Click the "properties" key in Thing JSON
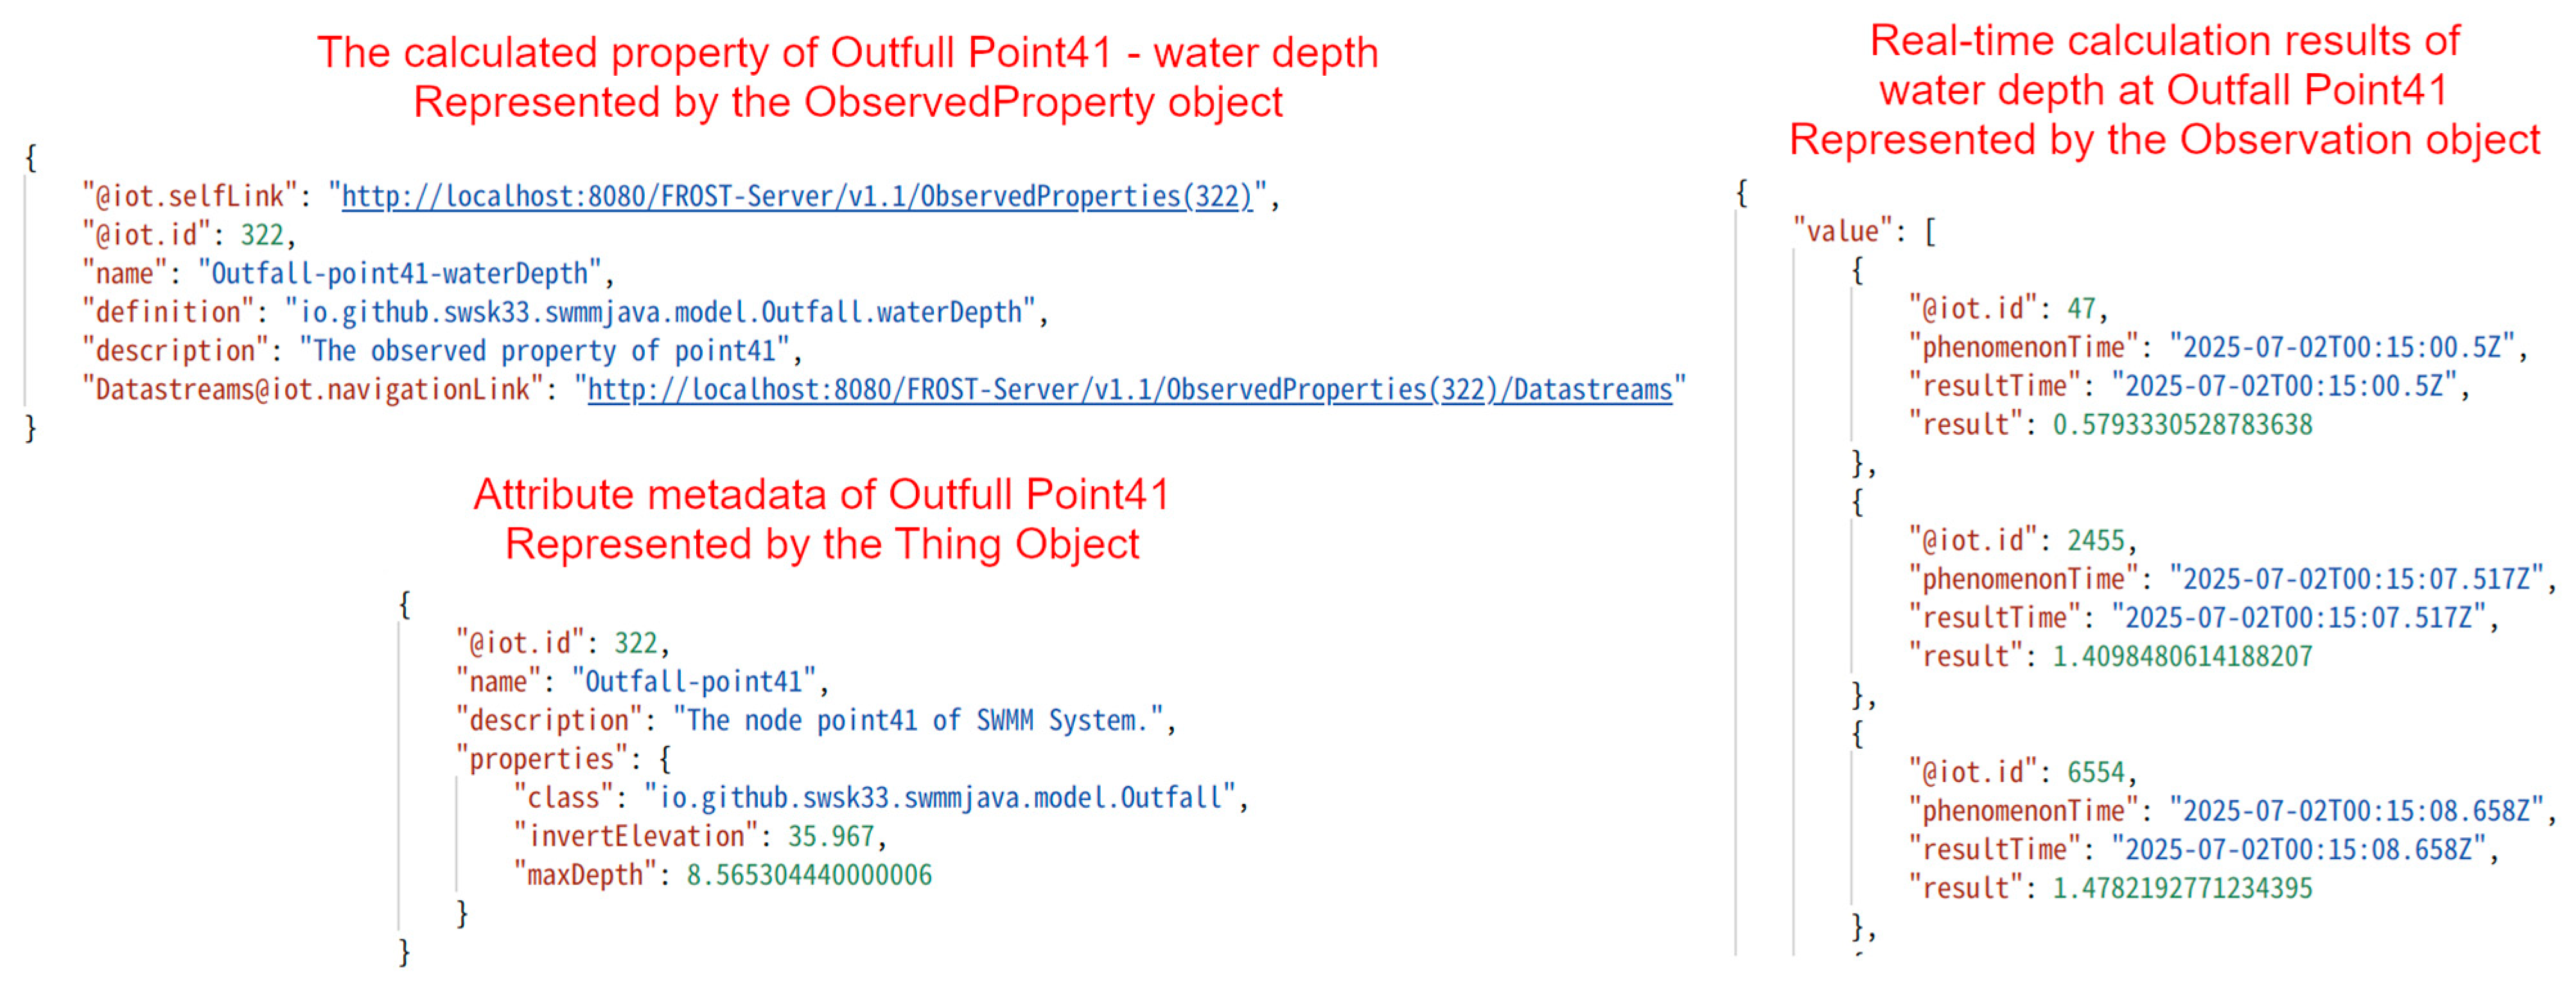 pos(541,759)
